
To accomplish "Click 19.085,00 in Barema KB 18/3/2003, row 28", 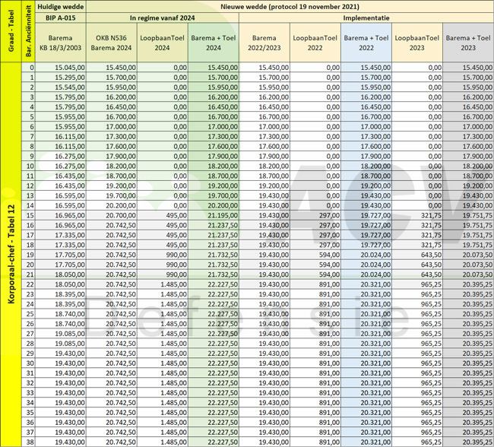I will point(61,344).
